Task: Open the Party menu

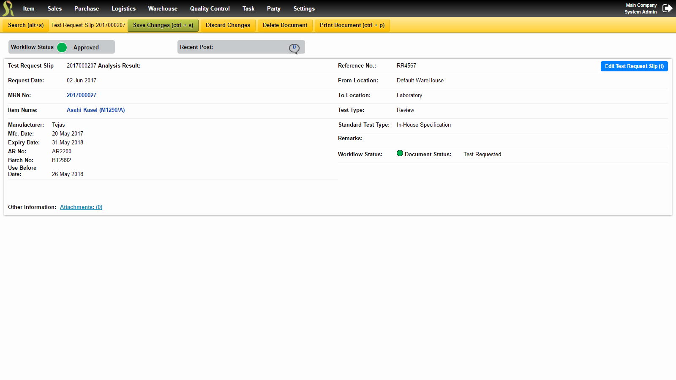Action: tap(273, 8)
